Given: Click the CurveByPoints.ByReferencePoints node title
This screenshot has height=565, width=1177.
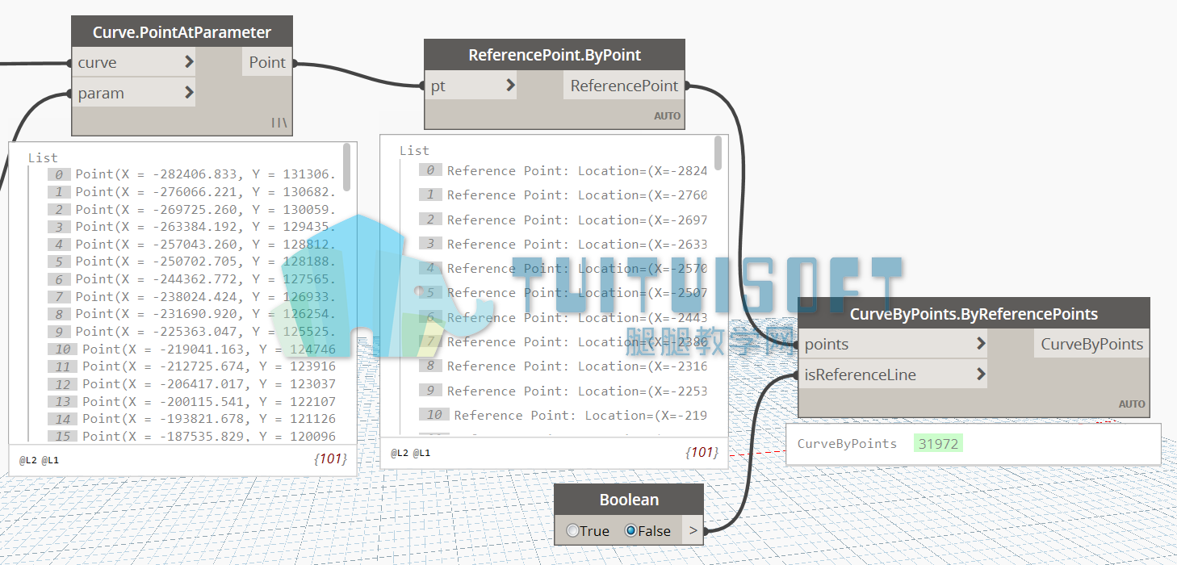Looking at the screenshot, I should [x=974, y=314].
